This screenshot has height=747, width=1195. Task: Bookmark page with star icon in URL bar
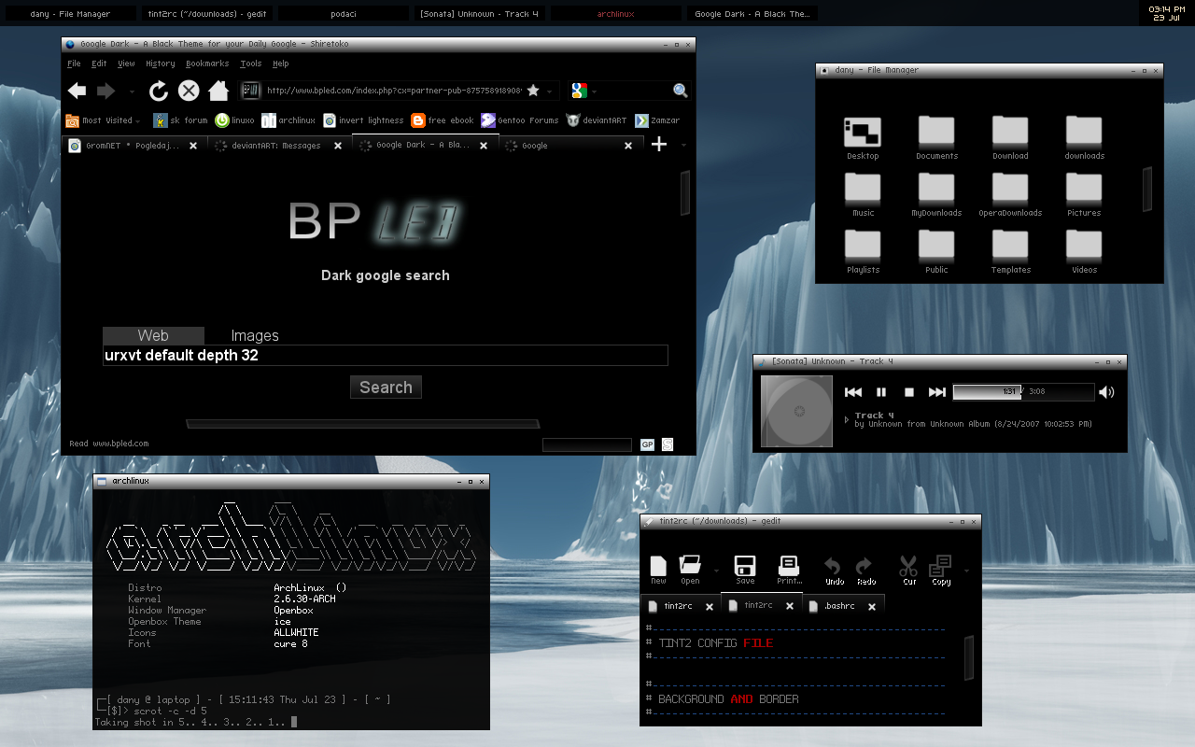click(x=533, y=91)
